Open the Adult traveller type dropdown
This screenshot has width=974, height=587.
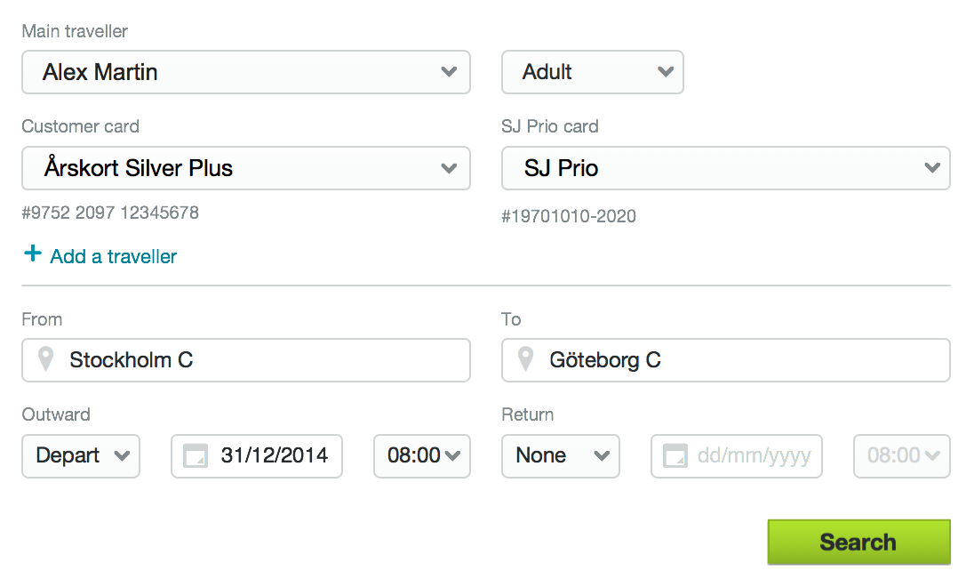point(592,72)
